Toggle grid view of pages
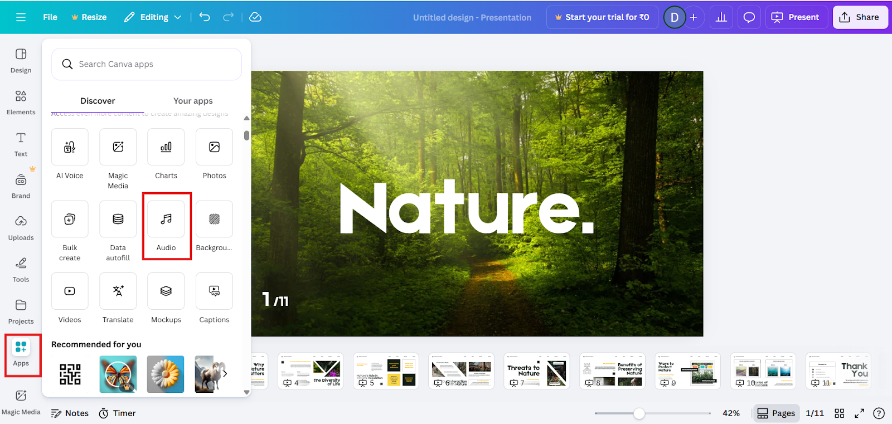This screenshot has width=892, height=424. coord(840,413)
